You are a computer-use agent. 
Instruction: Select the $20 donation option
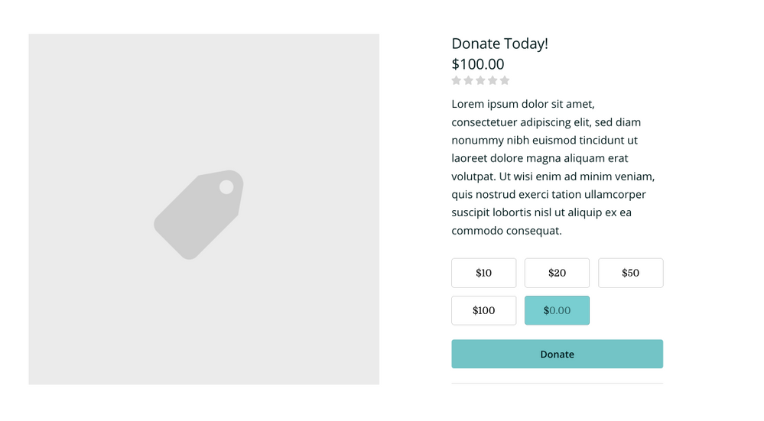pyautogui.click(x=557, y=273)
